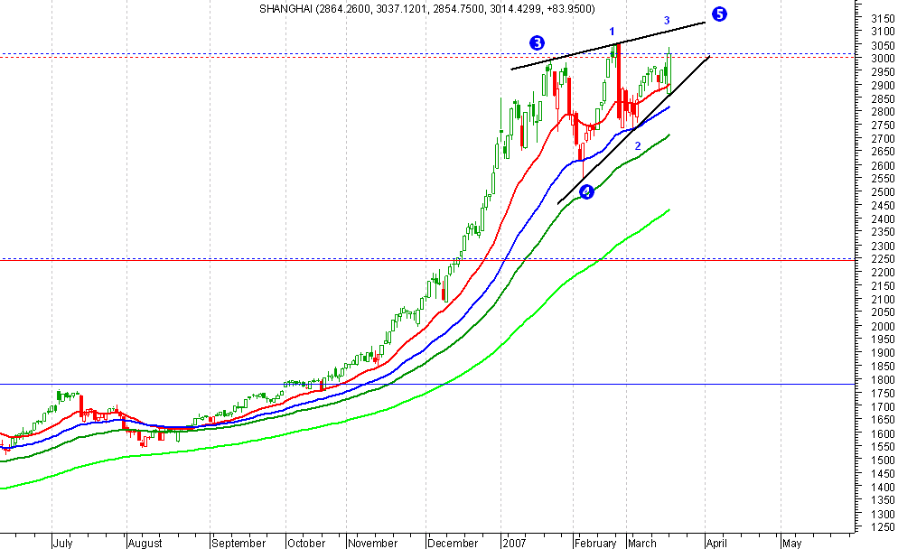Image resolution: width=898 pixels, height=549 pixels.
Task: Click the 3100 price axis label
Action: coord(883,32)
